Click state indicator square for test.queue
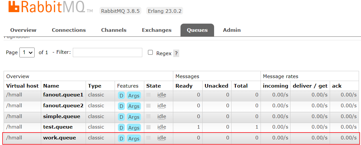Image resolution: width=361 pixels, height=145 pixels. coord(149,127)
